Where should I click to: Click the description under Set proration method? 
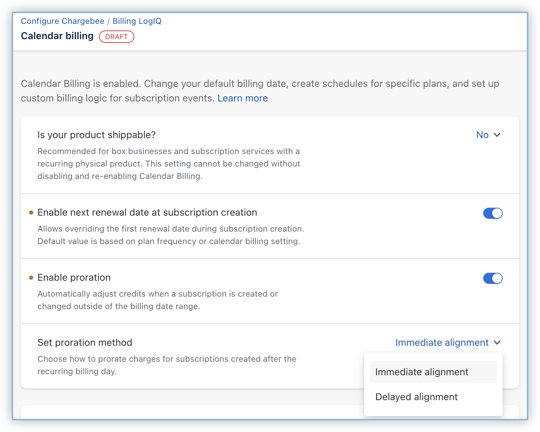(166, 365)
